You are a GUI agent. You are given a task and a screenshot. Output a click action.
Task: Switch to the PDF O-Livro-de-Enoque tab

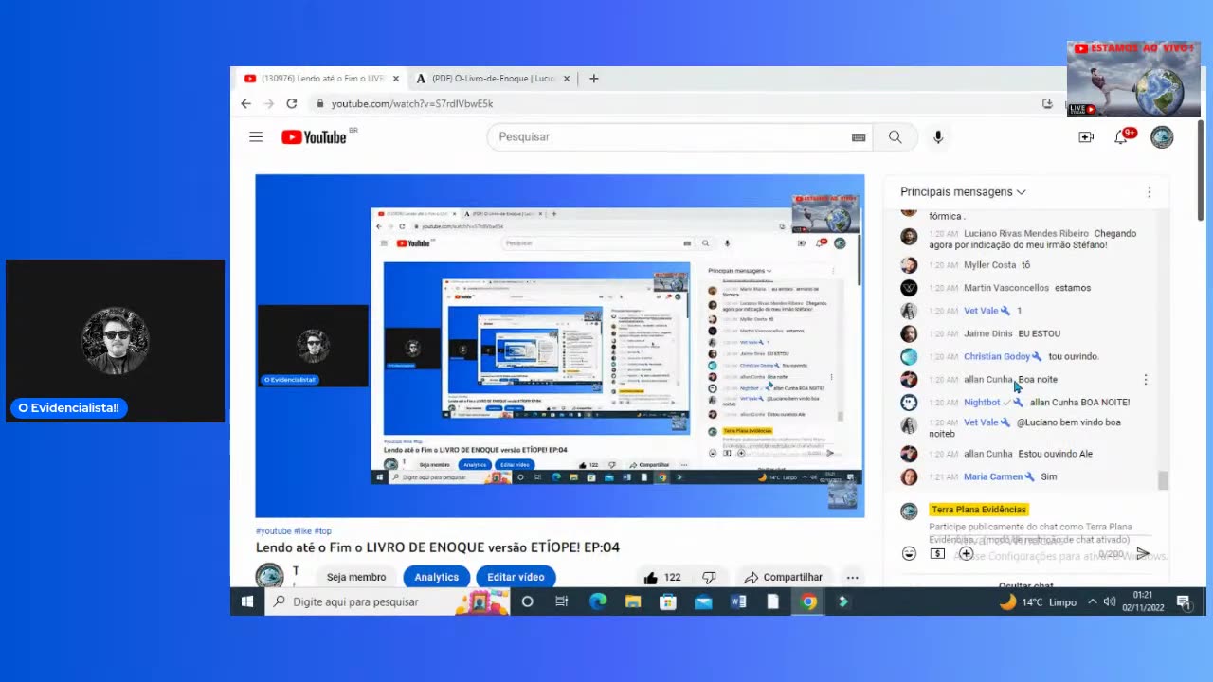tap(494, 79)
